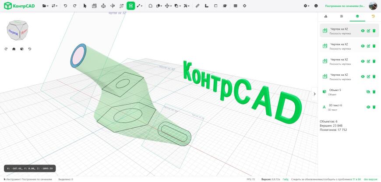Open the copy objects dropdown

coord(177,6)
